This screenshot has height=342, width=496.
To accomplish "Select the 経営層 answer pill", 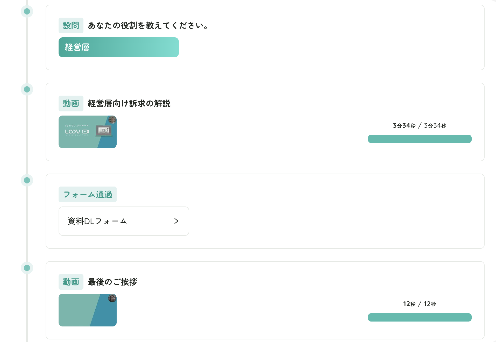I will 118,47.
